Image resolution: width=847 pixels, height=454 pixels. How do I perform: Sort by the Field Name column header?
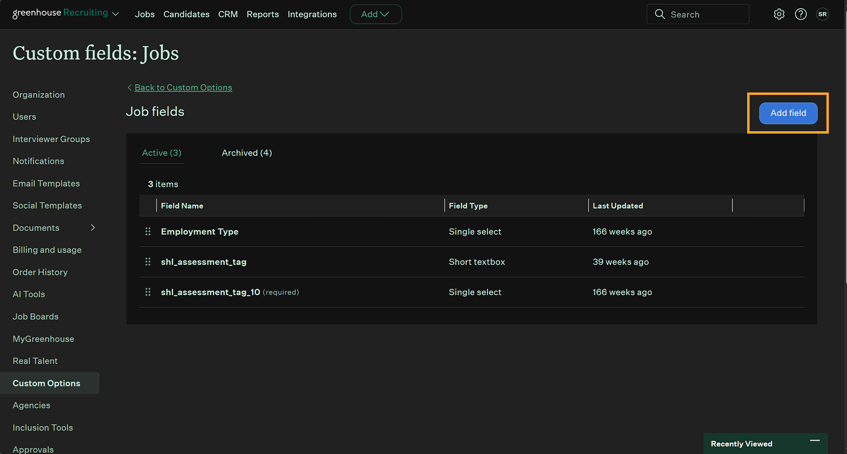(182, 206)
